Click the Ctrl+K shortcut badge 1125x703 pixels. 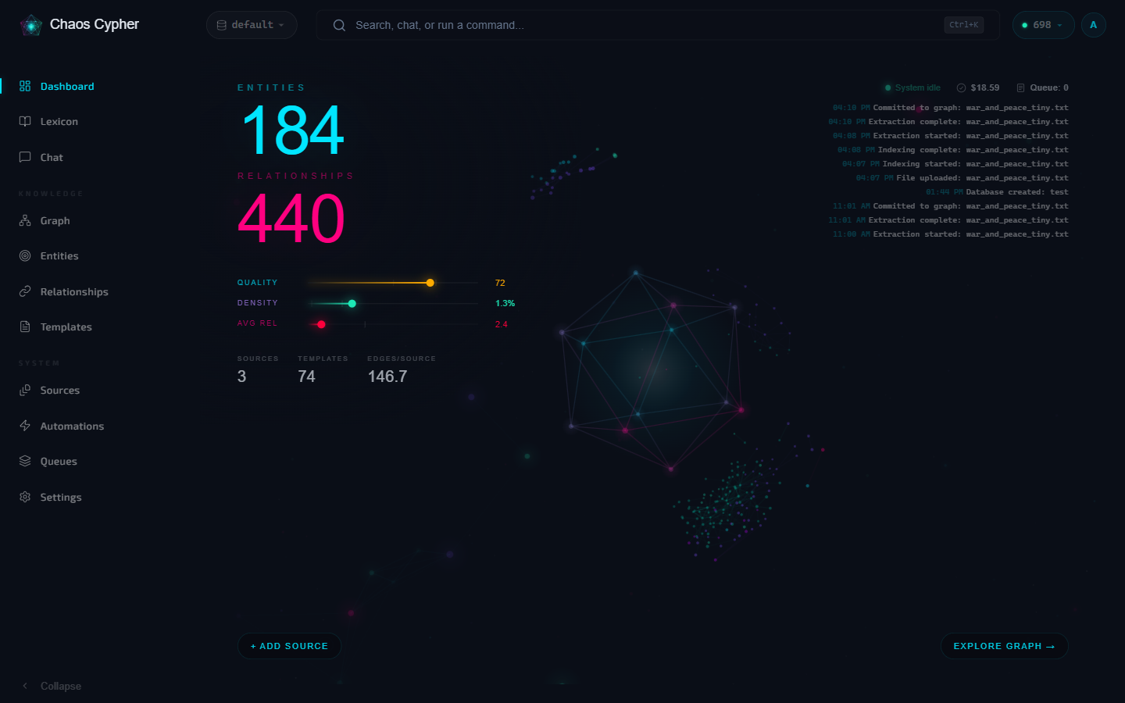coord(963,25)
